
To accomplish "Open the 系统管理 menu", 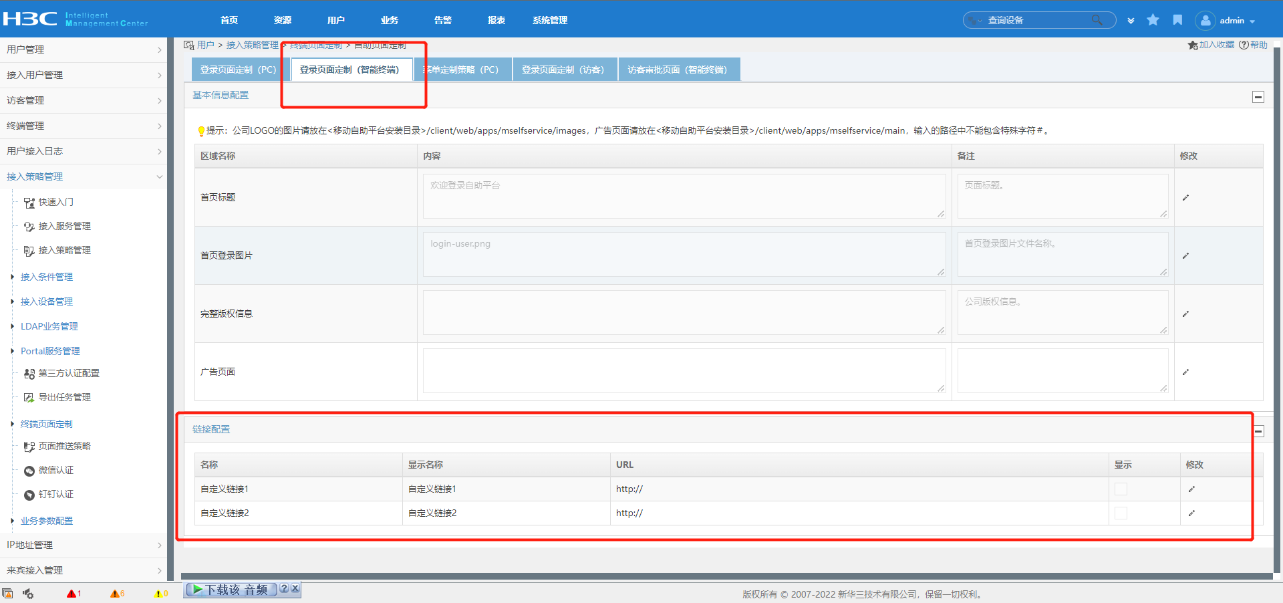I will point(550,20).
